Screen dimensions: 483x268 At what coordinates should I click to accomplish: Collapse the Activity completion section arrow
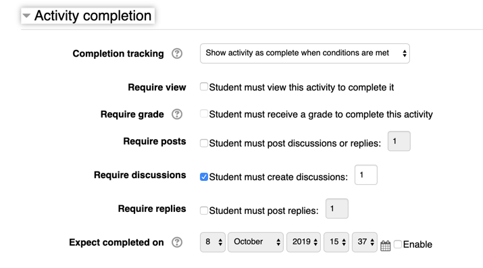pos(26,16)
